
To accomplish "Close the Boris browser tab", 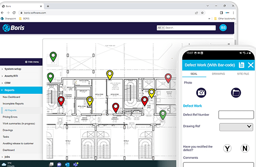I will [41, 6].
